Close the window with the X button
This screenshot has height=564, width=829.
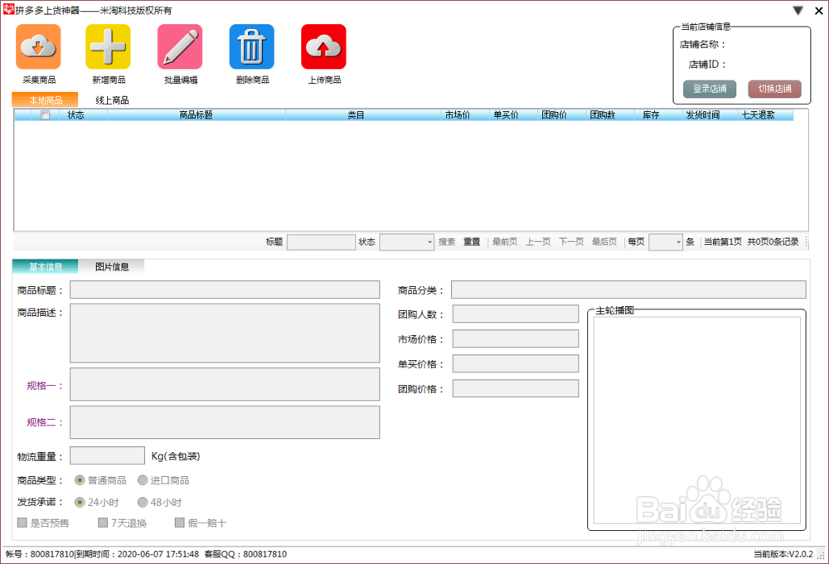point(818,11)
